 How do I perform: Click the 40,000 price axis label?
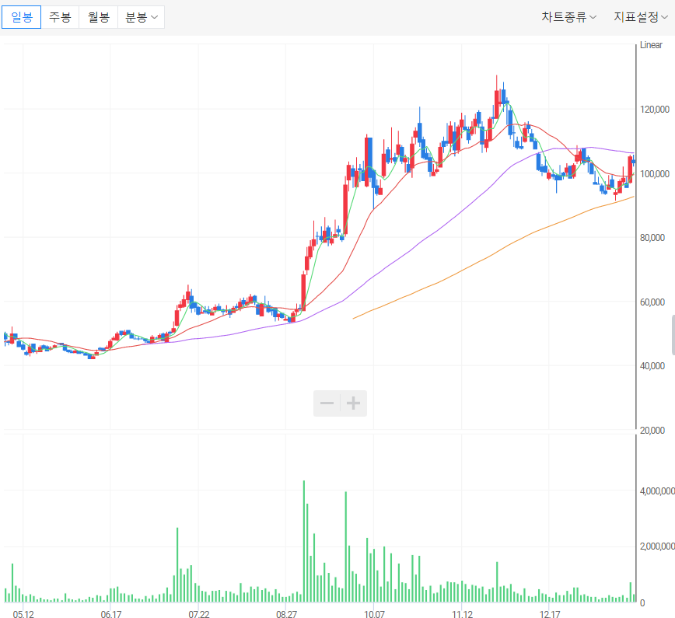[652, 366]
